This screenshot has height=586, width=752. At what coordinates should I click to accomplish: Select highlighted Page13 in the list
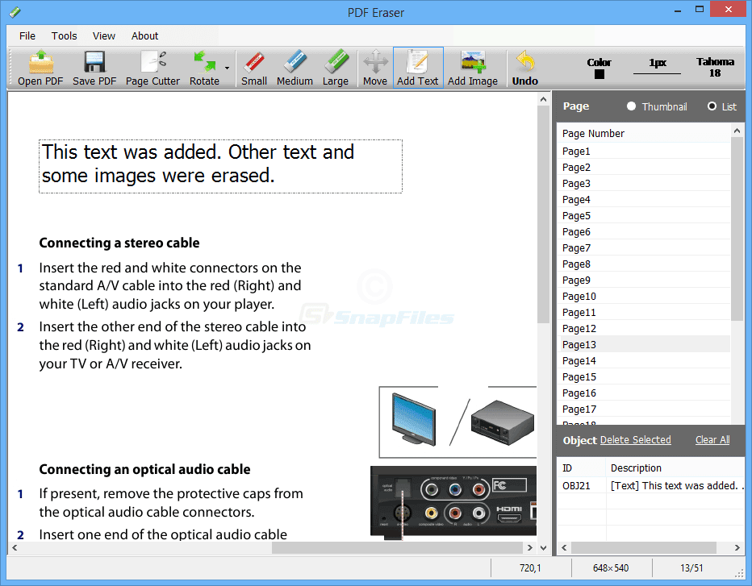pyautogui.click(x=644, y=345)
